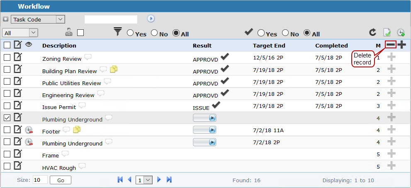Go to next page arrow
Screen dimensions: 411x188
(159, 180)
